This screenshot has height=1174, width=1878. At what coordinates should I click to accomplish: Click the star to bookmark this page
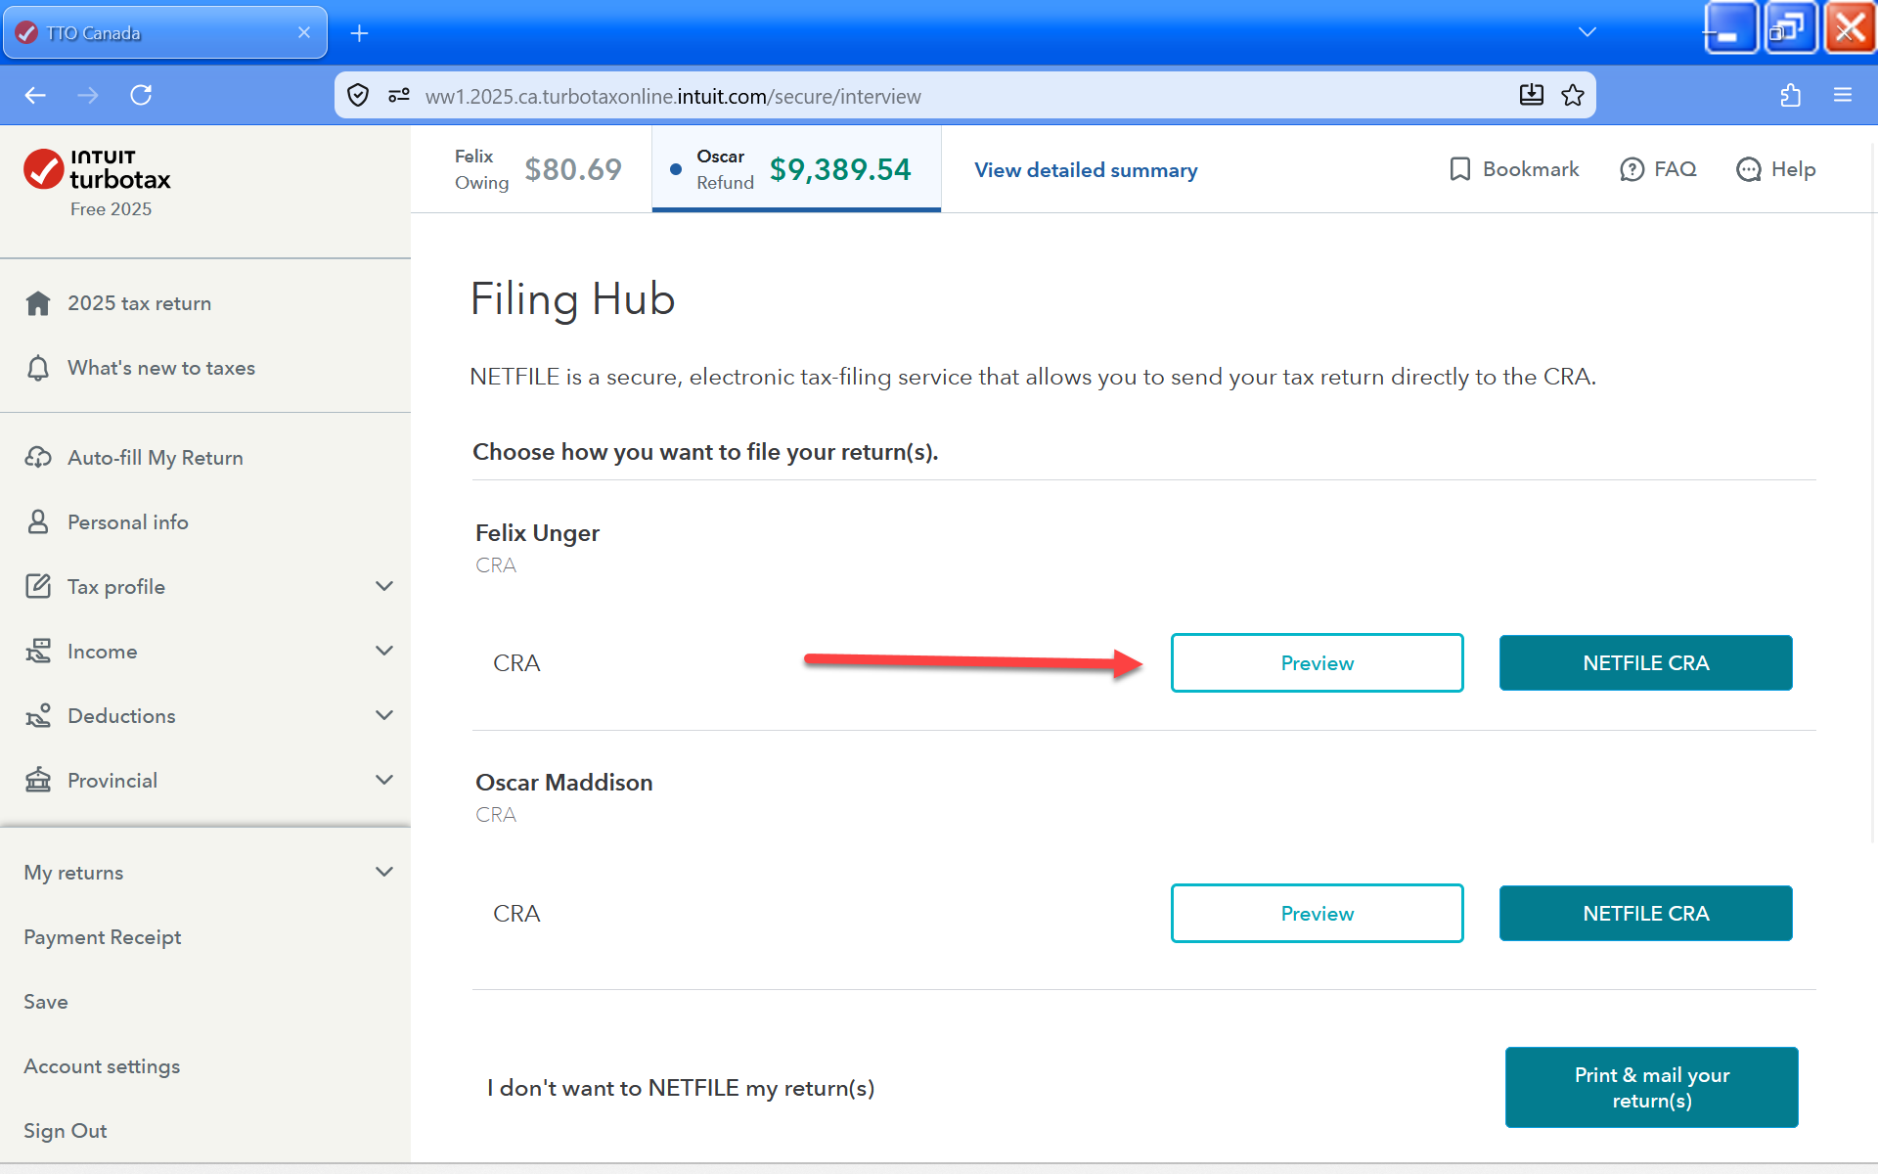[x=1573, y=95]
